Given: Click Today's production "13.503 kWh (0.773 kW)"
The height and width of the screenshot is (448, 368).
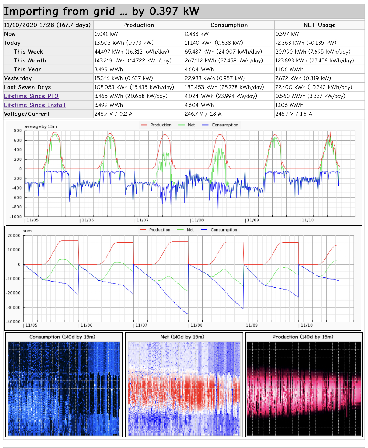Looking at the screenshot, I should coord(124,43).
